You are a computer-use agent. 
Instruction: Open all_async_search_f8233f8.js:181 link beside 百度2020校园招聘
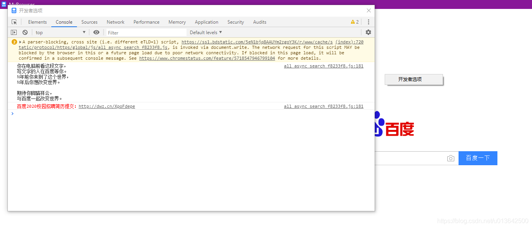pos(324,106)
